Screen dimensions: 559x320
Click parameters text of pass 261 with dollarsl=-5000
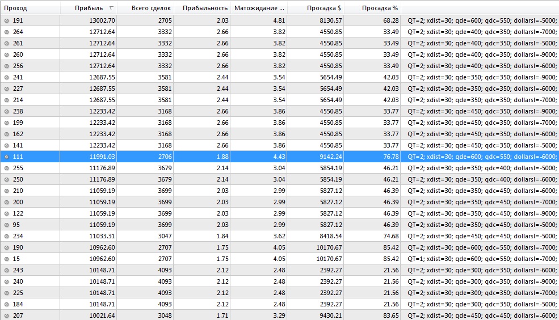click(482, 44)
